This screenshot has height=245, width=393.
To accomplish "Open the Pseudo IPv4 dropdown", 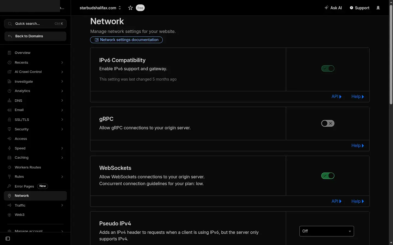I will pyautogui.click(x=326, y=231).
